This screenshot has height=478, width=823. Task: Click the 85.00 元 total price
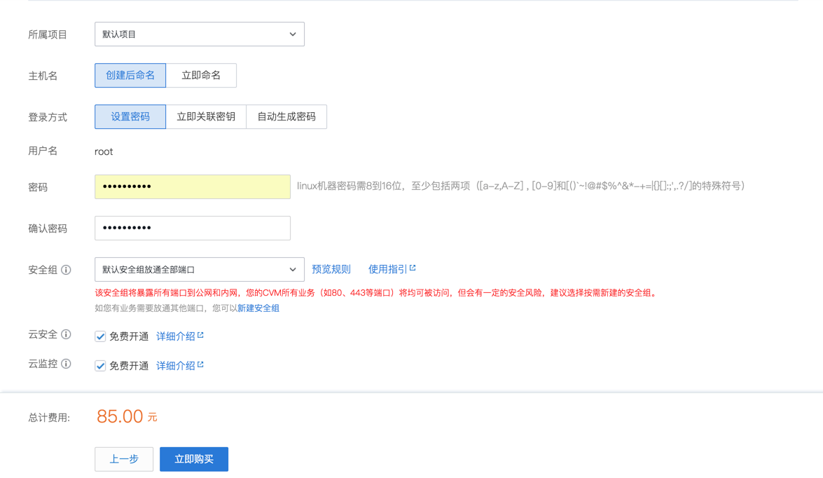127,416
